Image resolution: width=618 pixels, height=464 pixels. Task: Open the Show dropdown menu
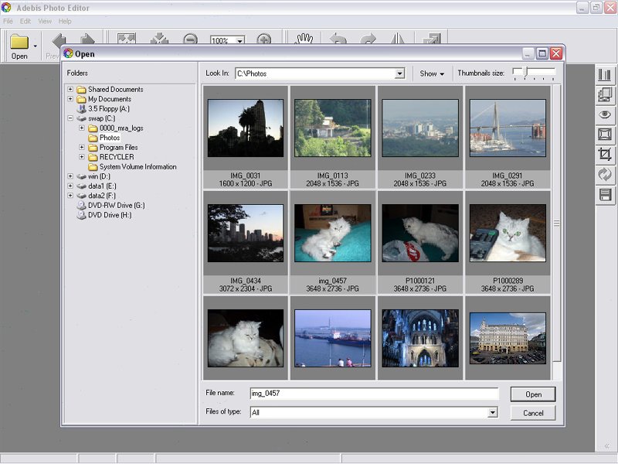[432, 73]
